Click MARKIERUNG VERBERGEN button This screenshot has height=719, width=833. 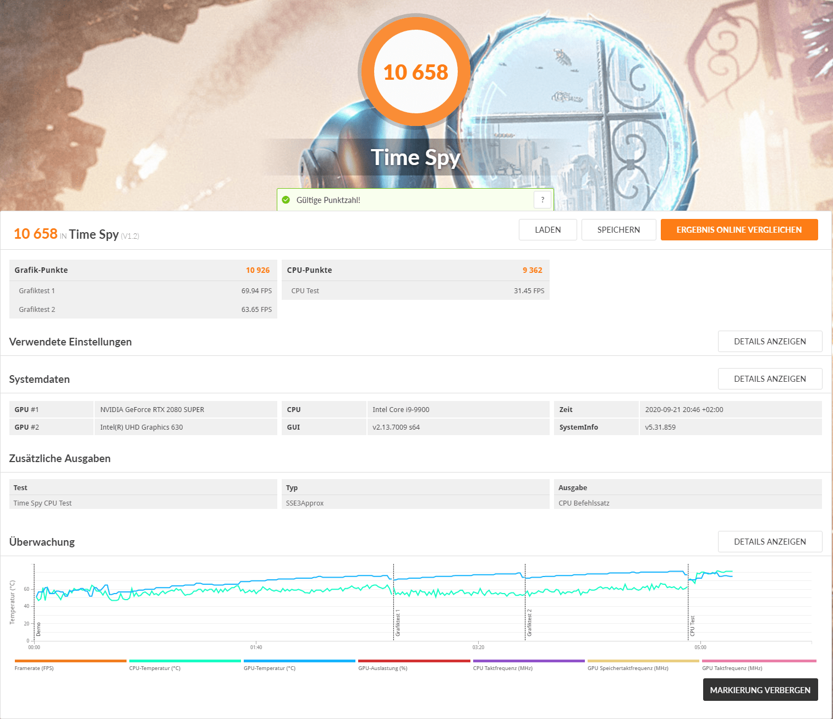click(760, 690)
